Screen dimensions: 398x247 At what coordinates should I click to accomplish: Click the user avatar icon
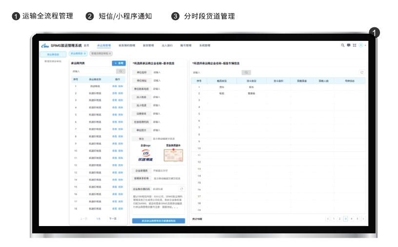tap(360, 45)
